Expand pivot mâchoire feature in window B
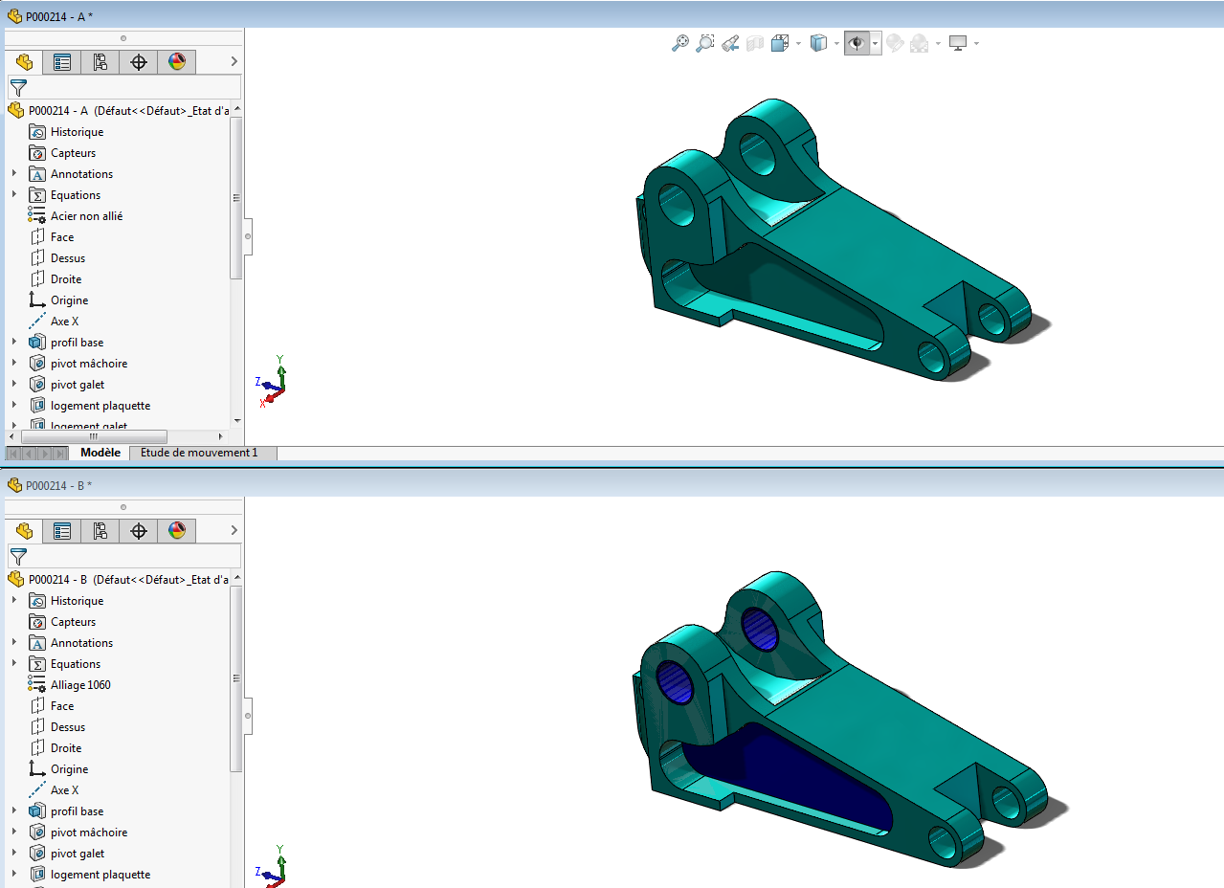This screenshot has width=1224, height=888. coord(14,832)
